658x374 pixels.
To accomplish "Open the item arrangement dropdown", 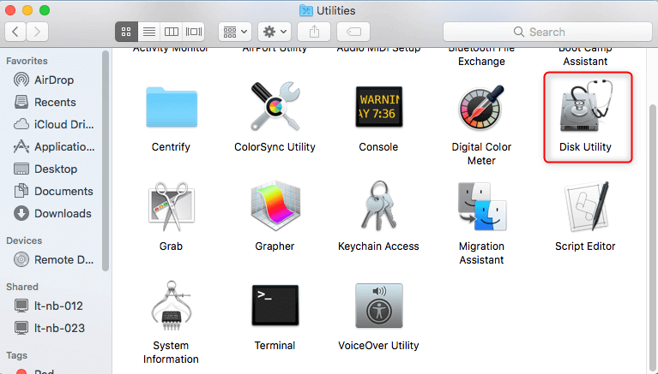I will 235,32.
